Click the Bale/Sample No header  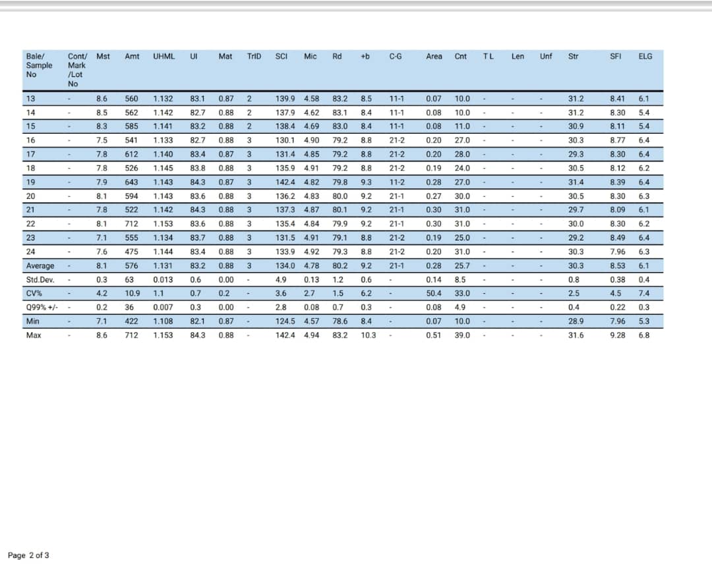click(x=39, y=65)
